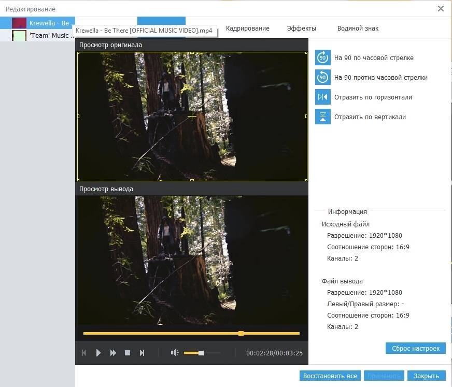Click the Просмотр оригинала header
This screenshot has height=387, width=452.
[x=111, y=45]
